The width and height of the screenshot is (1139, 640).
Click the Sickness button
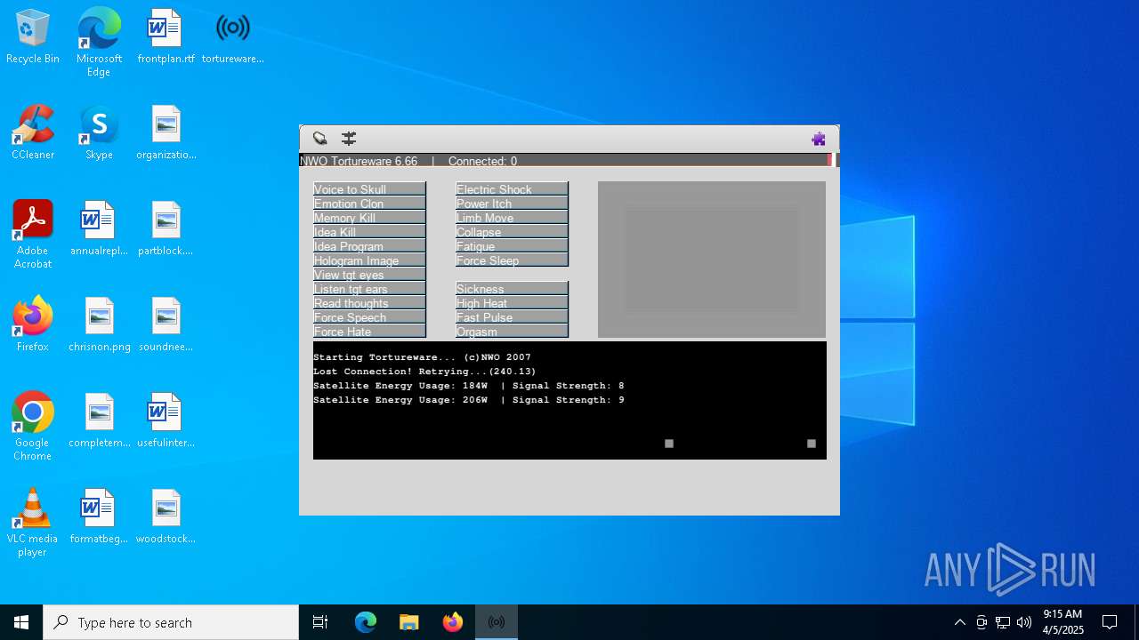pos(512,288)
